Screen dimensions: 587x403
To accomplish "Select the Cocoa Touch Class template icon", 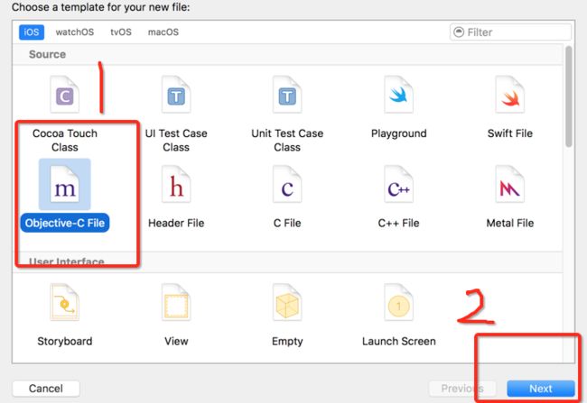I will tap(64, 95).
